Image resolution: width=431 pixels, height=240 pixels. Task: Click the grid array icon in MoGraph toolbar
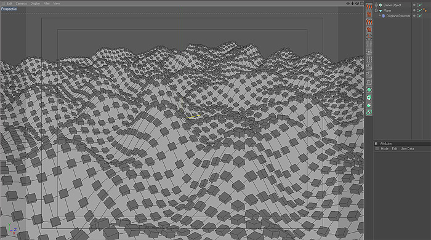point(369,59)
